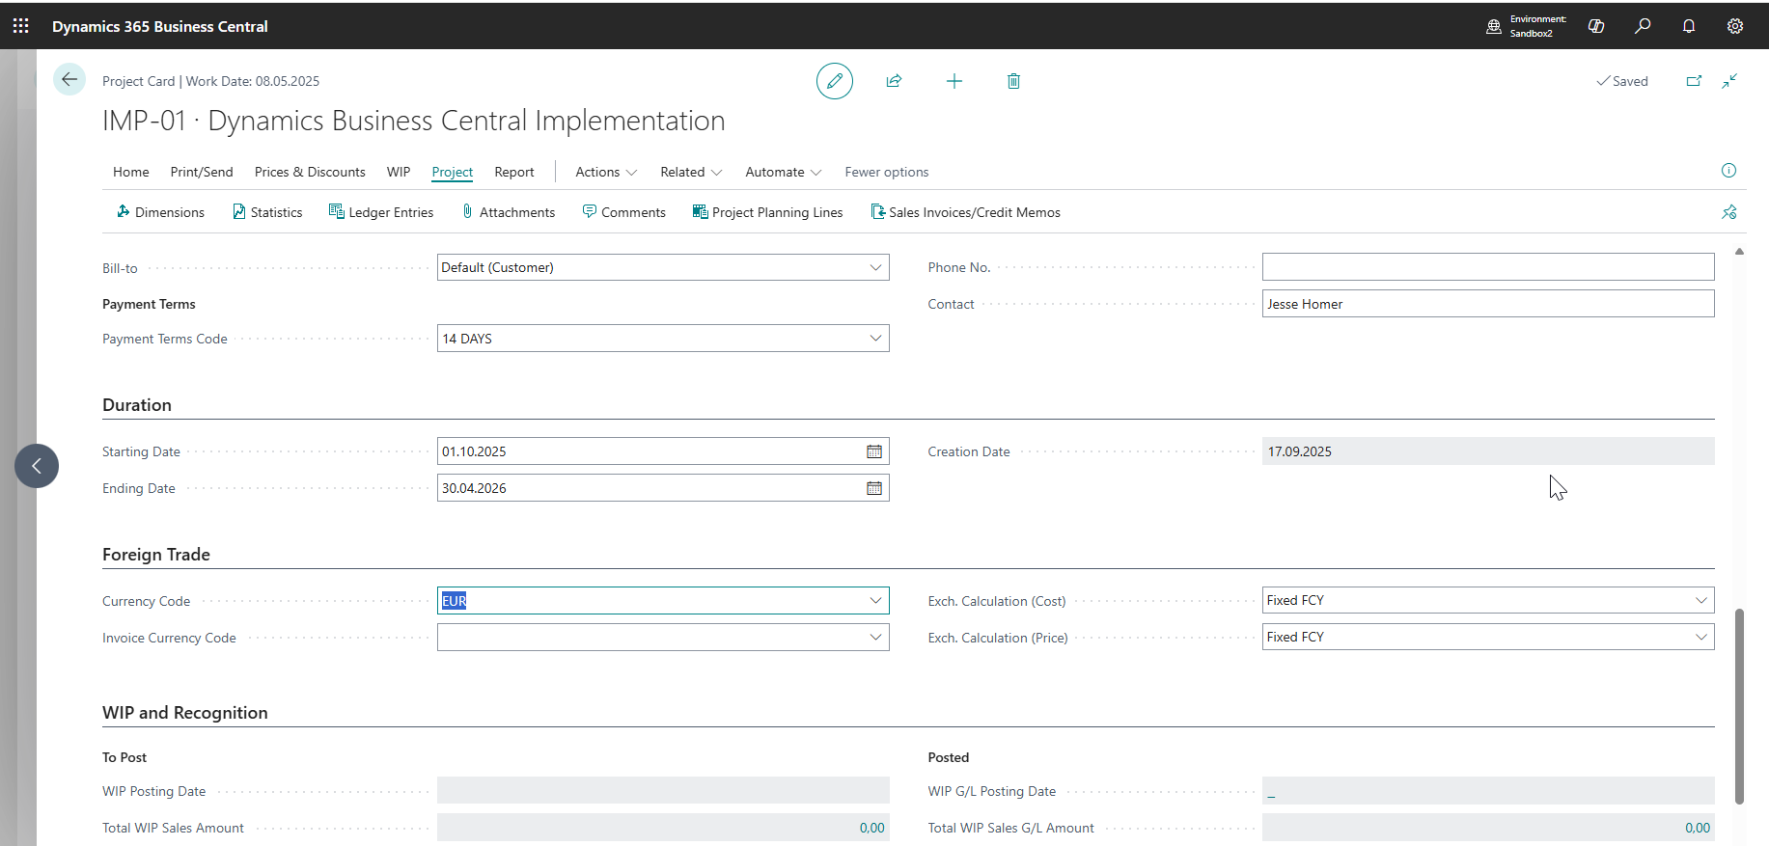Screen dimensions: 1769x846
Task: Collapse the Foreign Trade section heading
Action: pos(156,555)
